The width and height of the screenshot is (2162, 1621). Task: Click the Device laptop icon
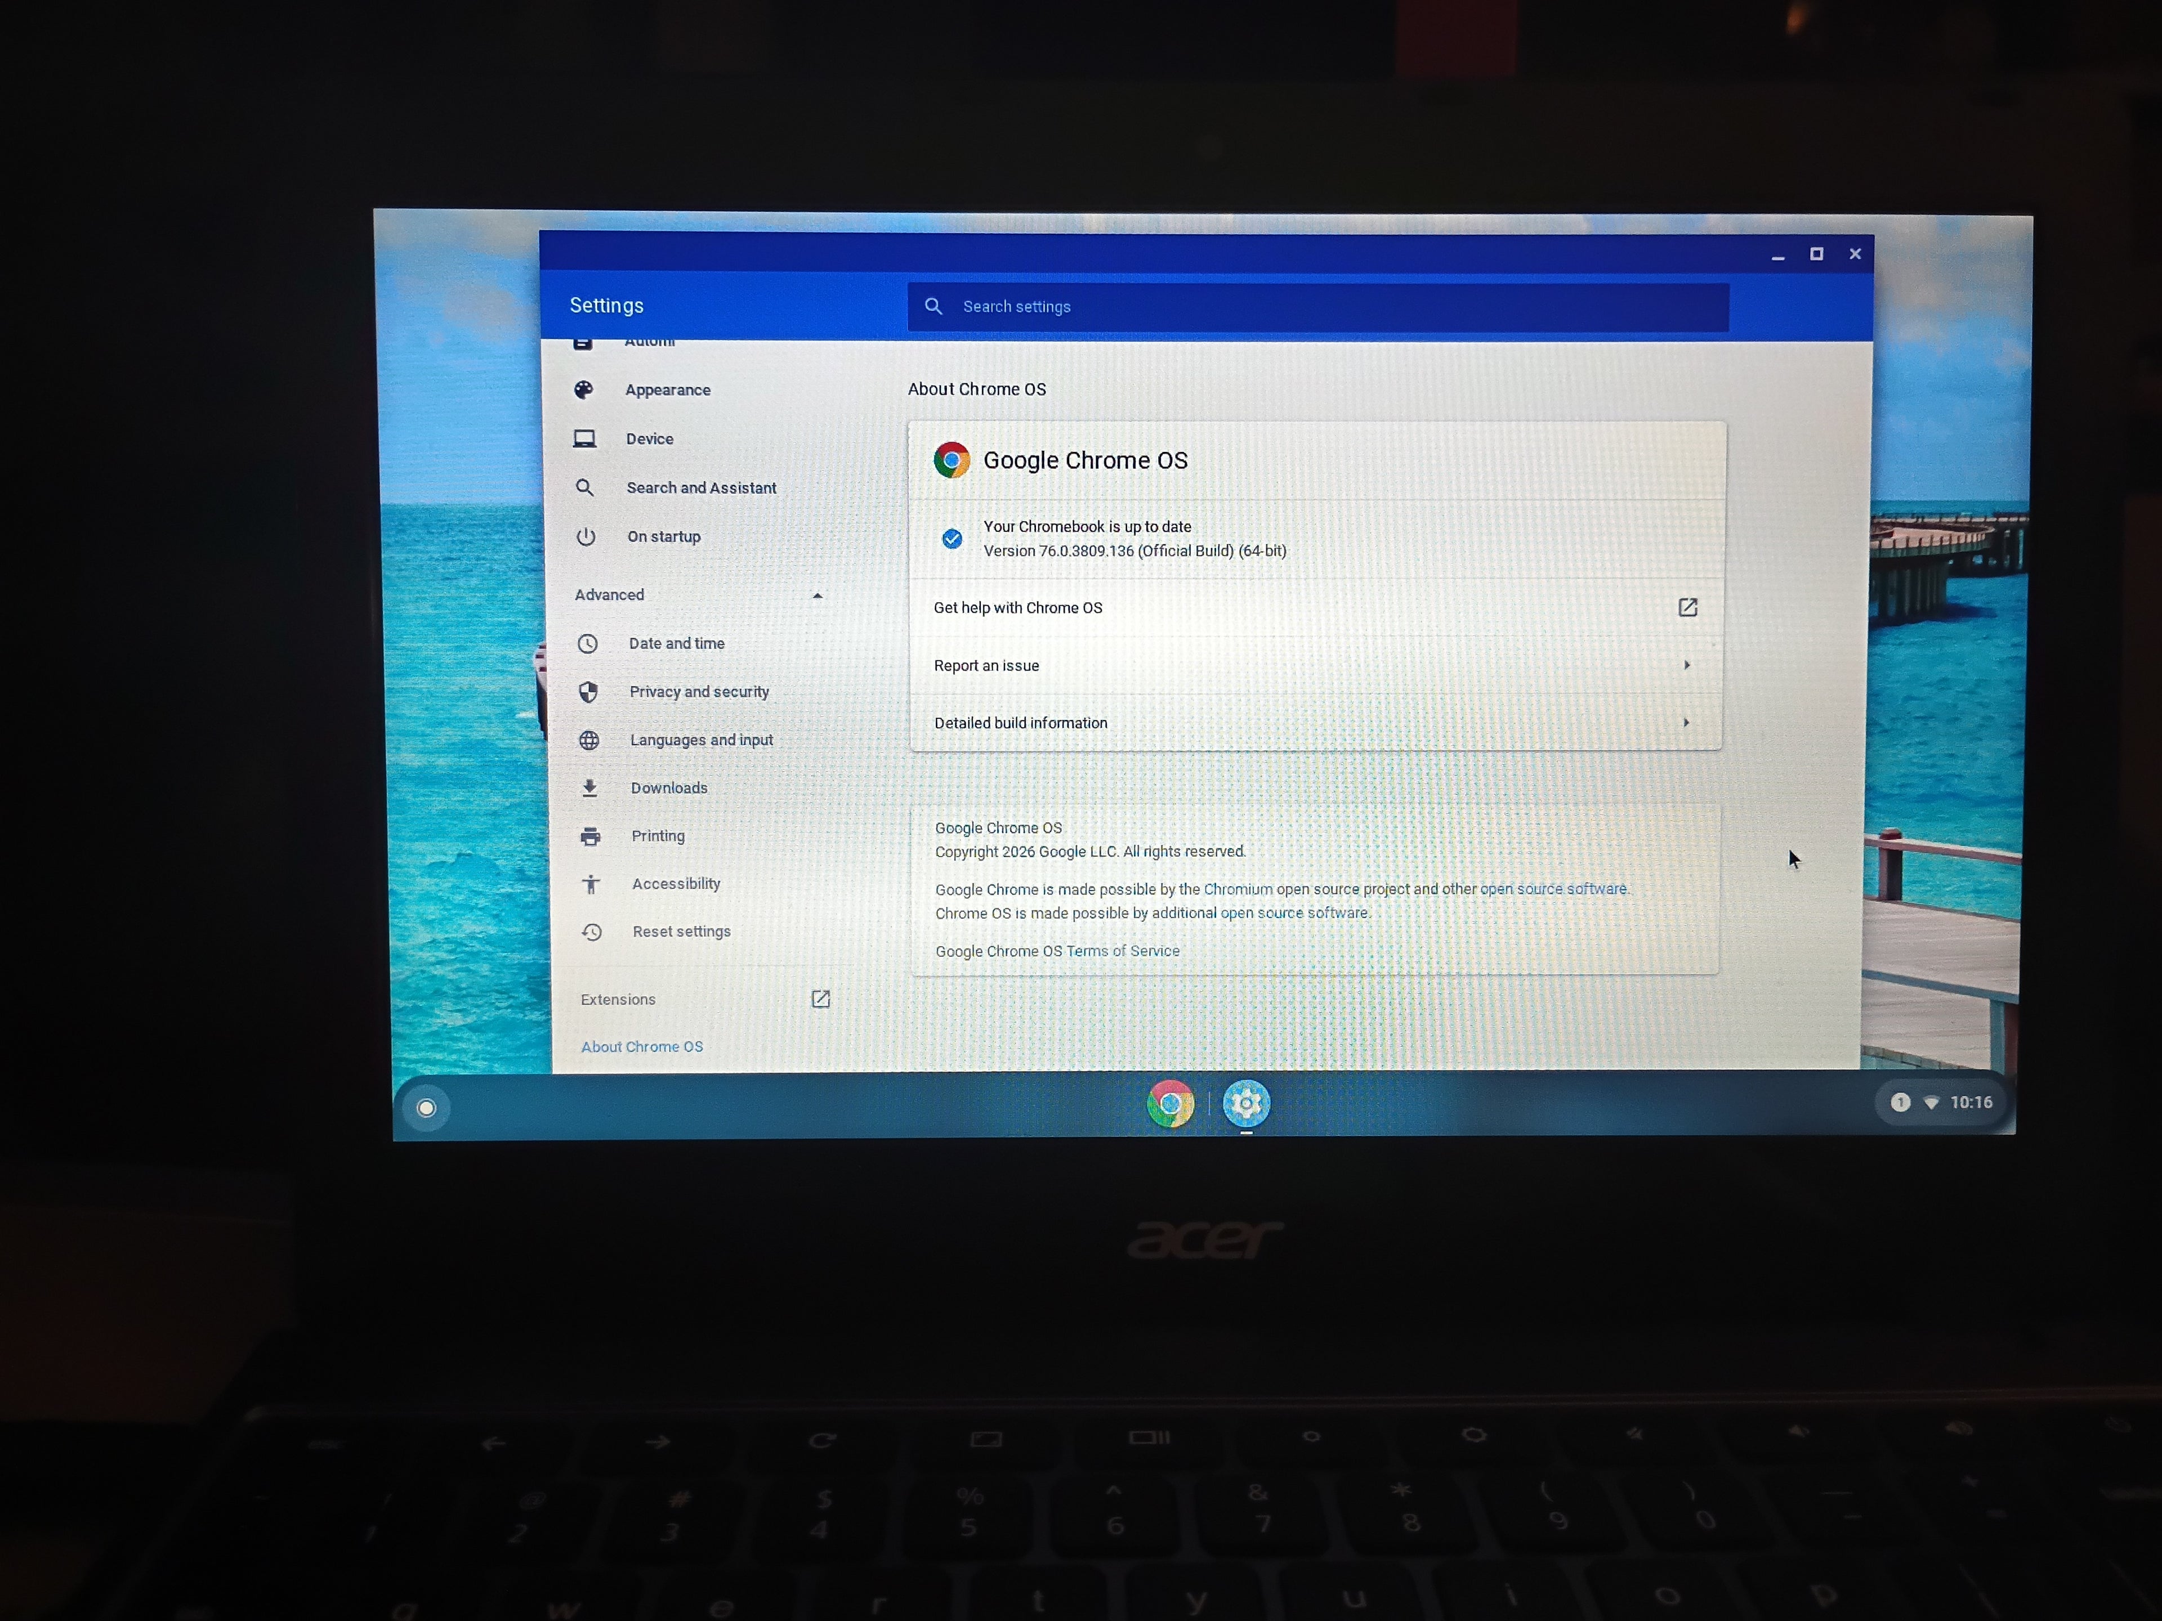click(x=584, y=438)
